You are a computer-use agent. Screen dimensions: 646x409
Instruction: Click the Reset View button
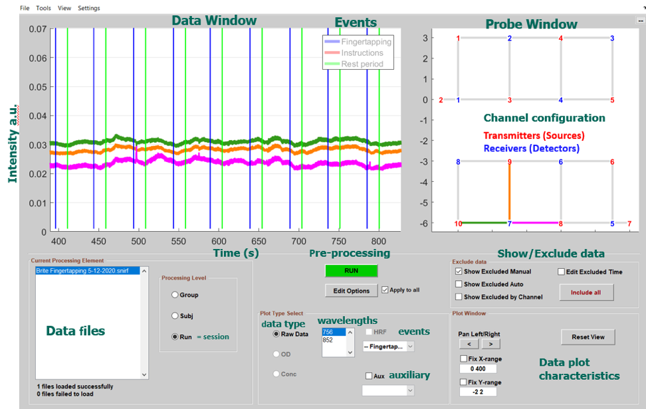click(588, 337)
